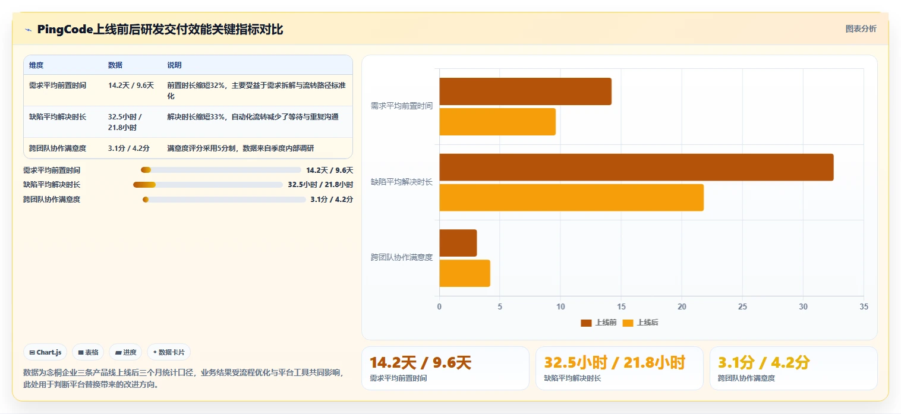Viewport: 901px width, 414px height.
Task: Click the 上线前 bar for 跨团队协作满意度
Action: pos(458,243)
